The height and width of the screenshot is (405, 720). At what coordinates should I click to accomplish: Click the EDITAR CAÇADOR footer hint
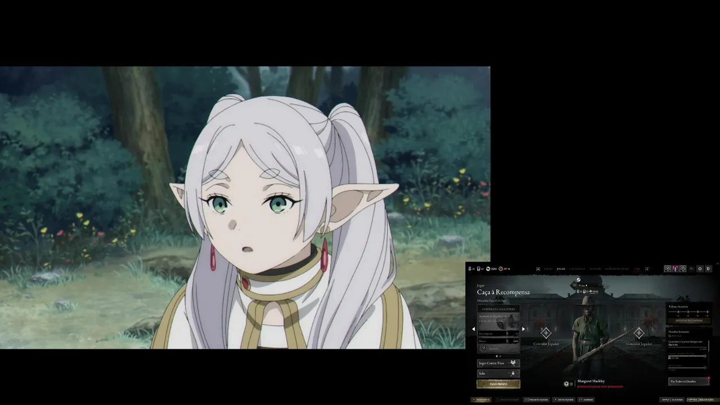(564, 400)
